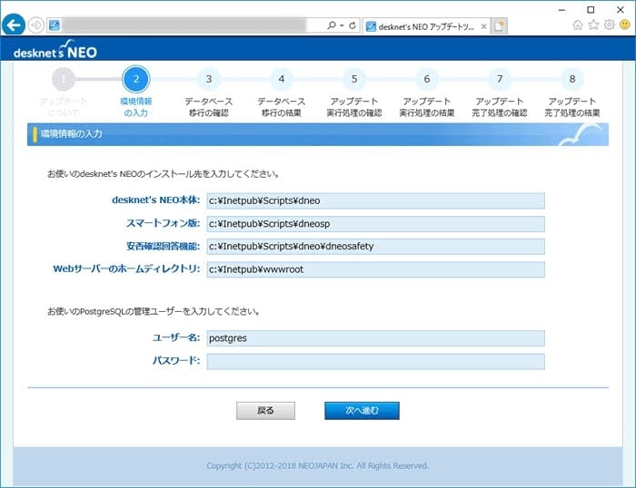The height and width of the screenshot is (488, 636).
Task: Open the favorites star icon
Action: (x=593, y=25)
